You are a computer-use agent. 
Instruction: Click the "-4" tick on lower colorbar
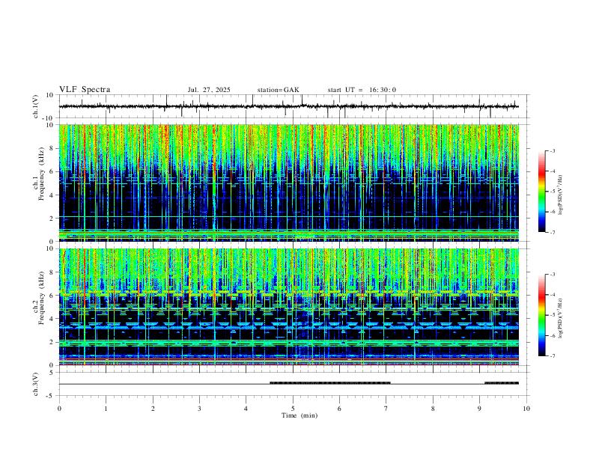[552, 295]
